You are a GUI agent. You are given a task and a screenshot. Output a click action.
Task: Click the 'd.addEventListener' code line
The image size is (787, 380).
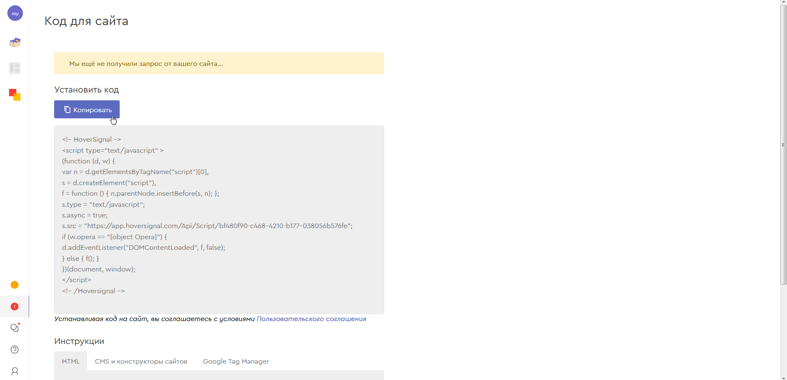[143, 248]
